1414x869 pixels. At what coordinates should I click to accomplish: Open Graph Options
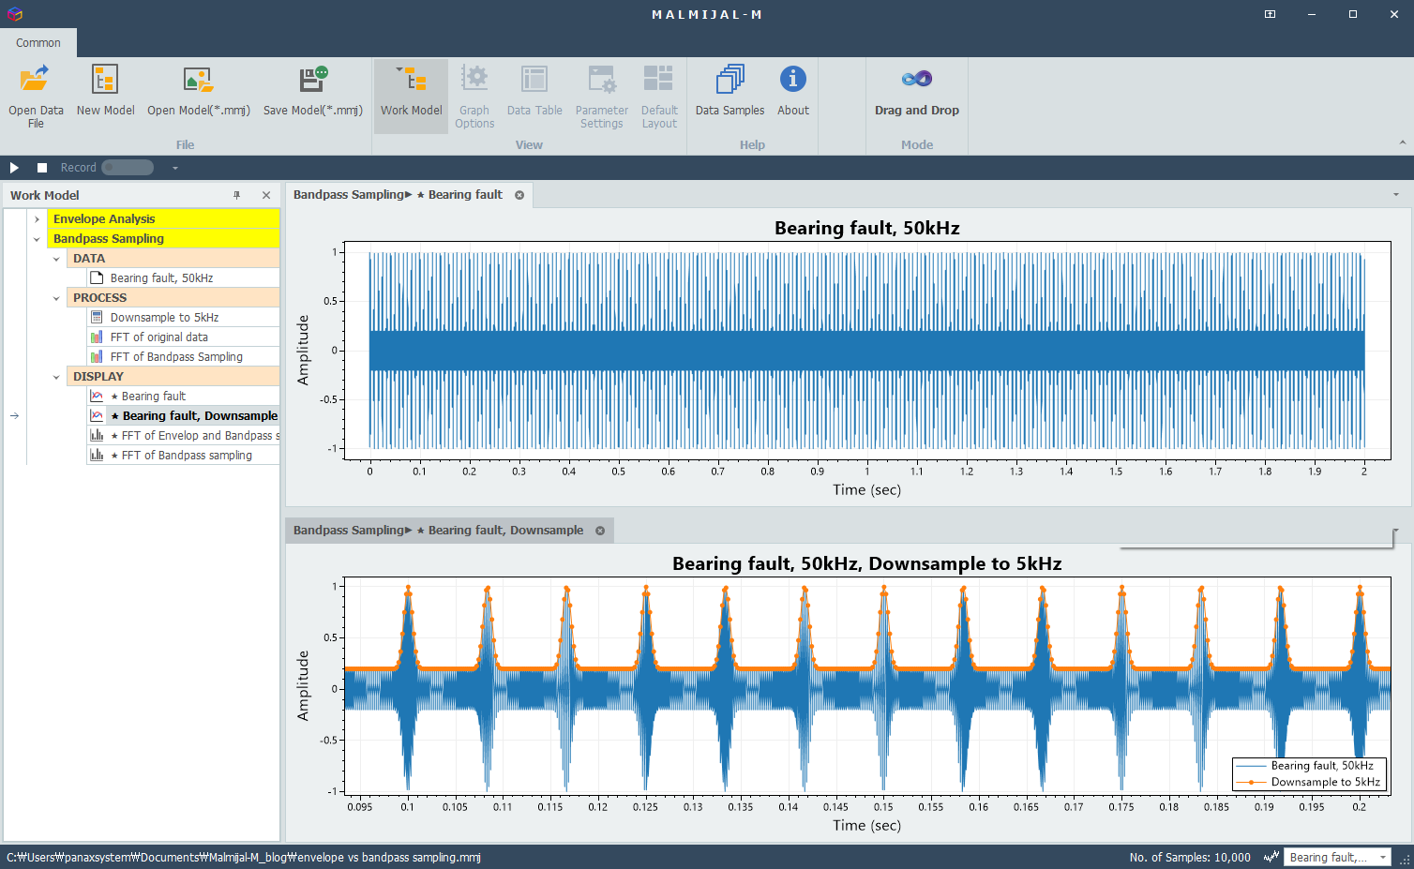coord(474,96)
